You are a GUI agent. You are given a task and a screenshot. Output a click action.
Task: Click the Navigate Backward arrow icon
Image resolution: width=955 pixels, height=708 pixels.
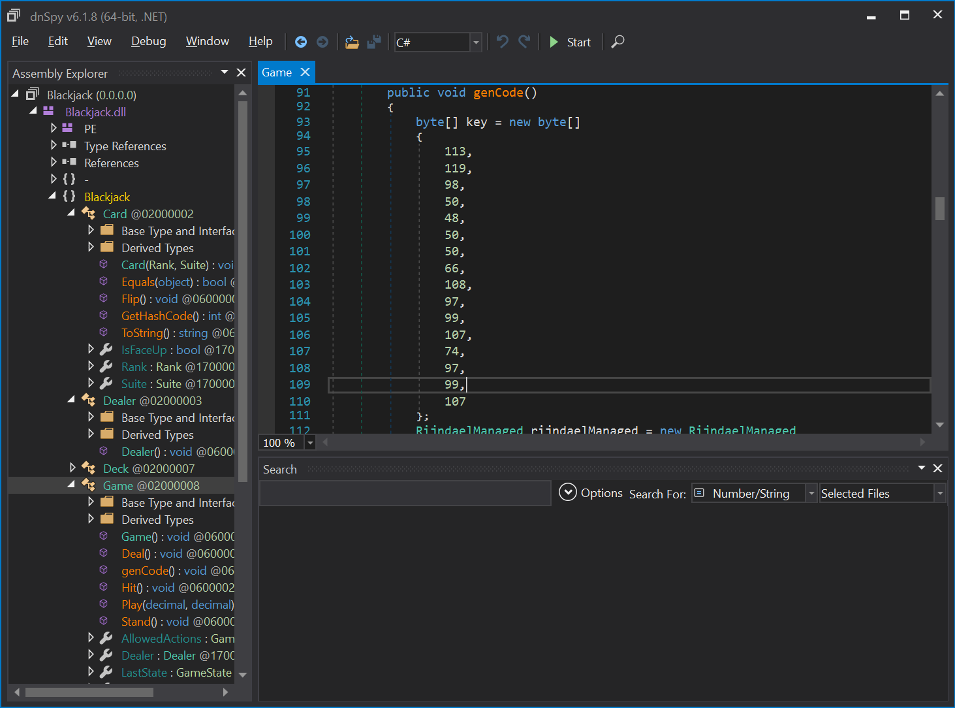coord(301,42)
